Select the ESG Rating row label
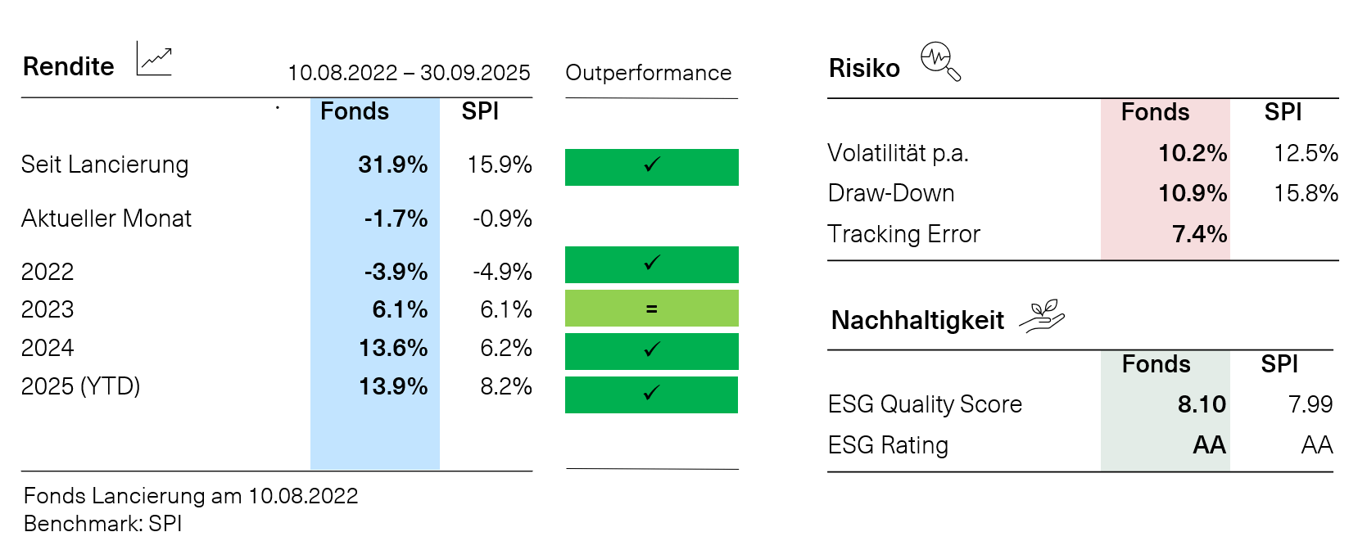Image resolution: width=1367 pixels, height=541 pixels. click(x=888, y=445)
